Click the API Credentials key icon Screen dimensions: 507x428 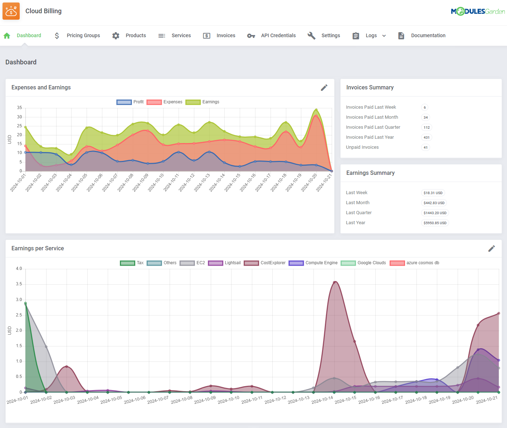point(251,36)
